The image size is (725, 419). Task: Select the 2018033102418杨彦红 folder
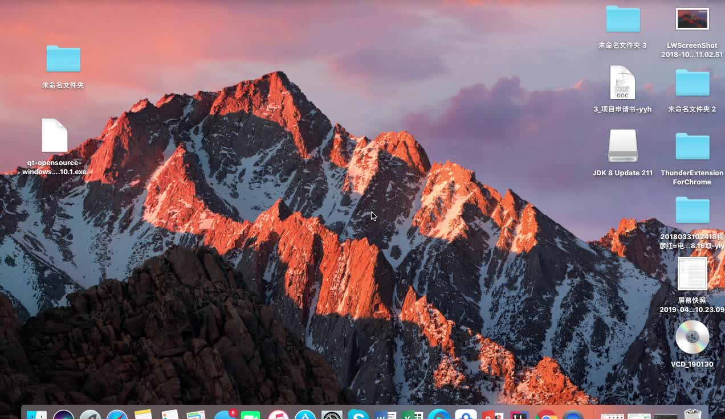tap(692, 210)
